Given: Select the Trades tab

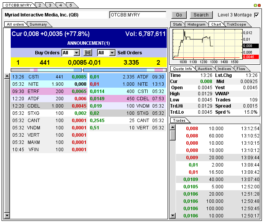Looking at the screenshot, I should [x=179, y=120].
